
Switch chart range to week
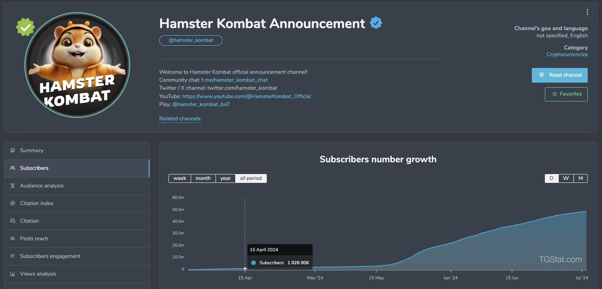(180, 178)
